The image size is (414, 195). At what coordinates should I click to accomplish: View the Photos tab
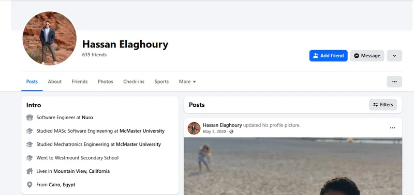(x=106, y=82)
